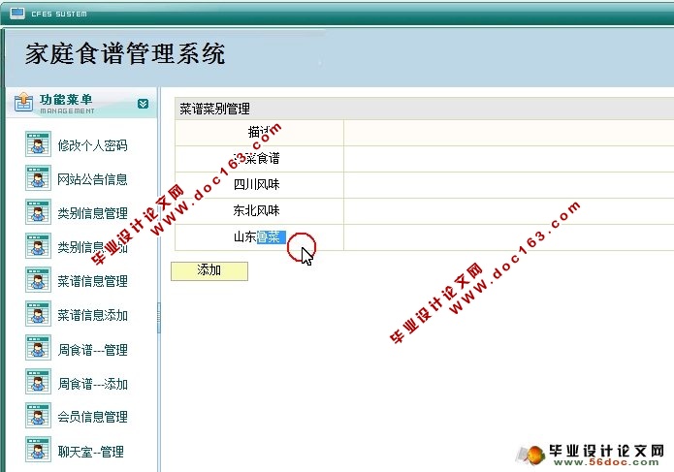Select the 山东鲁菜 table row
674x472 pixels.
[424, 237]
